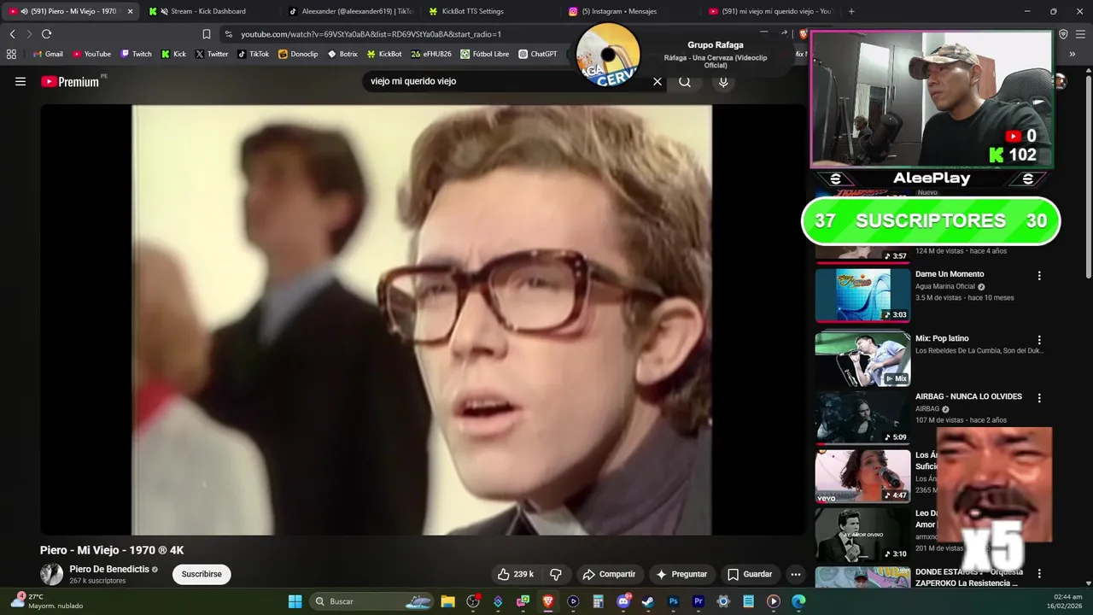Go back in browser history
This screenshot has height=615, width=1093.
click(12, 34)
